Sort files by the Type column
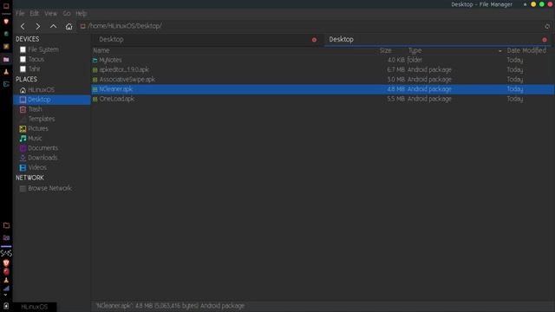Screen dimensions: 555x312 tap(415, 50)
